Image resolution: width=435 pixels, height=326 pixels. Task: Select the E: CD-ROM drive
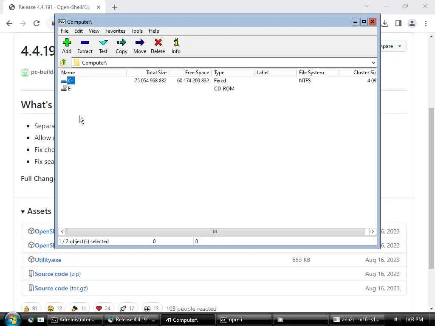click(217, 88)
